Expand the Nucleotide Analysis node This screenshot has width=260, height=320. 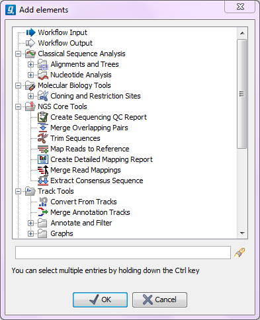(x=31, y=75)
